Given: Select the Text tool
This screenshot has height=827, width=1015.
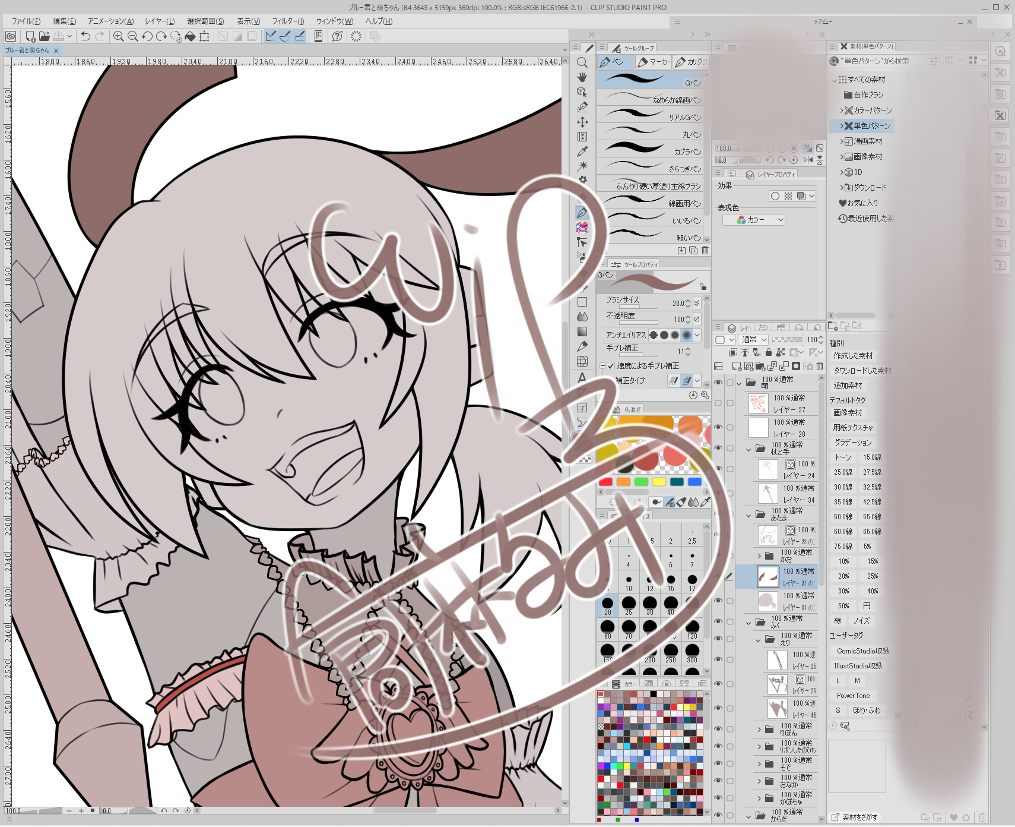Looking at the screenshot, I should point(582,377).
